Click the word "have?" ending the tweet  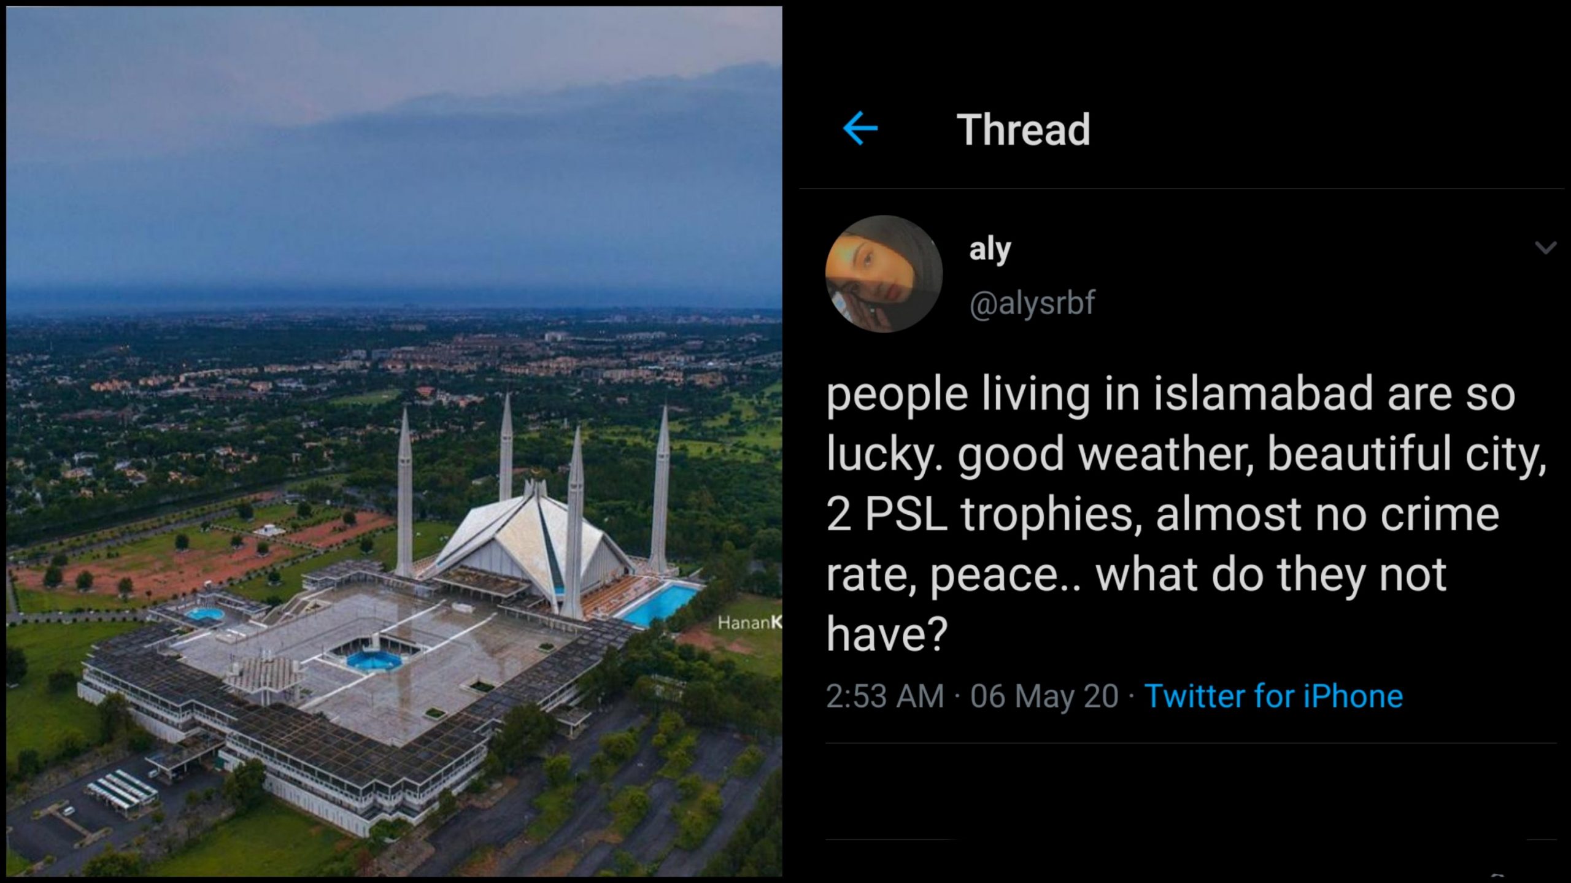tap(887, 634)
